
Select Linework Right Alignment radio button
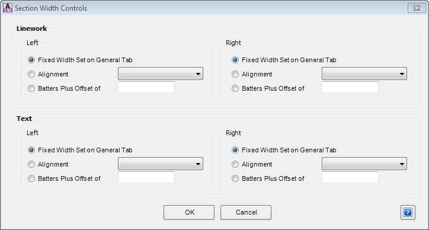[235, 74]
